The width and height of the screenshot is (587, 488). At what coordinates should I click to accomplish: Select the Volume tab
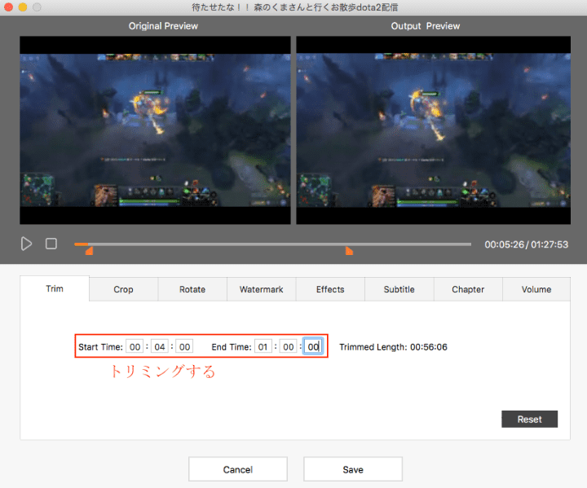tap(536, 289)
